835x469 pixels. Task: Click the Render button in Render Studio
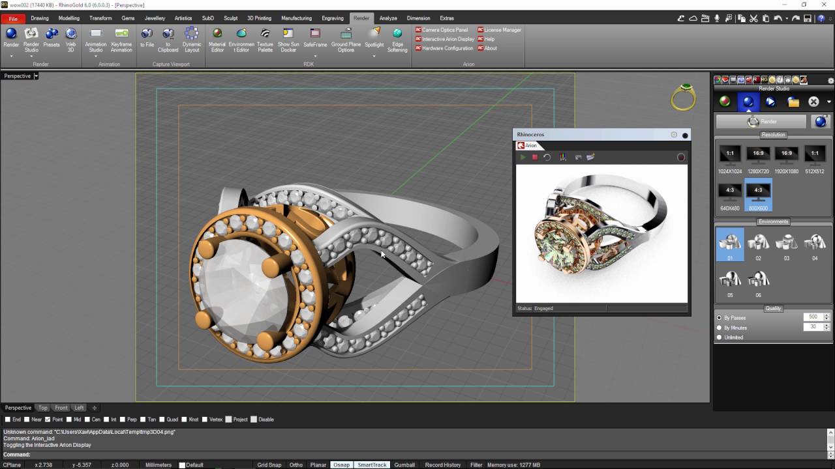pos(761,121)
